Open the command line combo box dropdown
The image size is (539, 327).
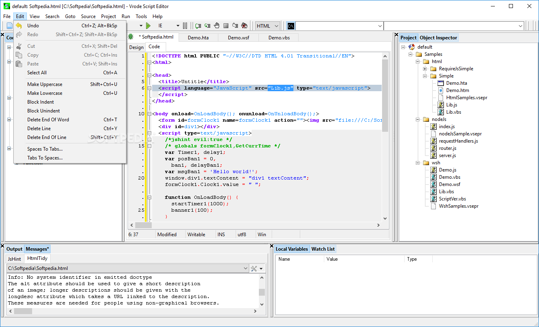(380, 26)
